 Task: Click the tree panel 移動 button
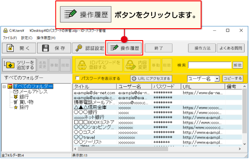(x=54, y=65)
